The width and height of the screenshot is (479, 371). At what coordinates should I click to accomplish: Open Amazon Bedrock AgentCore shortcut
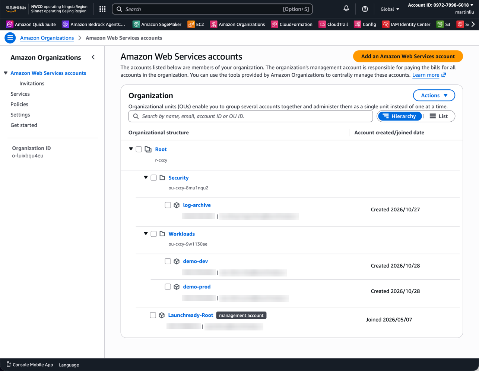pos(93,24)
